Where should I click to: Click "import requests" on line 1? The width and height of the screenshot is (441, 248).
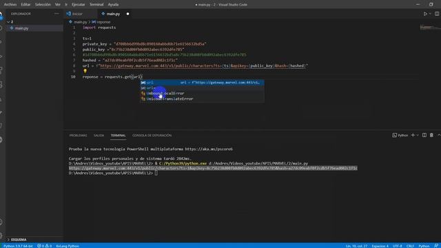pos(99,28)
